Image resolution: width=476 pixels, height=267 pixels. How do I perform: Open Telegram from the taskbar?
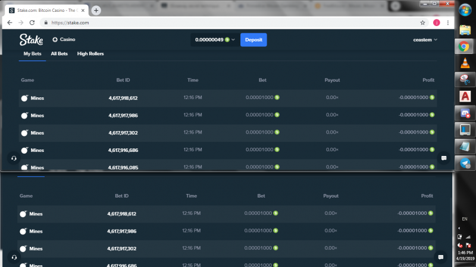point(465,163)
